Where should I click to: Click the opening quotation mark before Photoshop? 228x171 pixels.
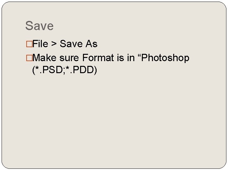click(139, 56)
